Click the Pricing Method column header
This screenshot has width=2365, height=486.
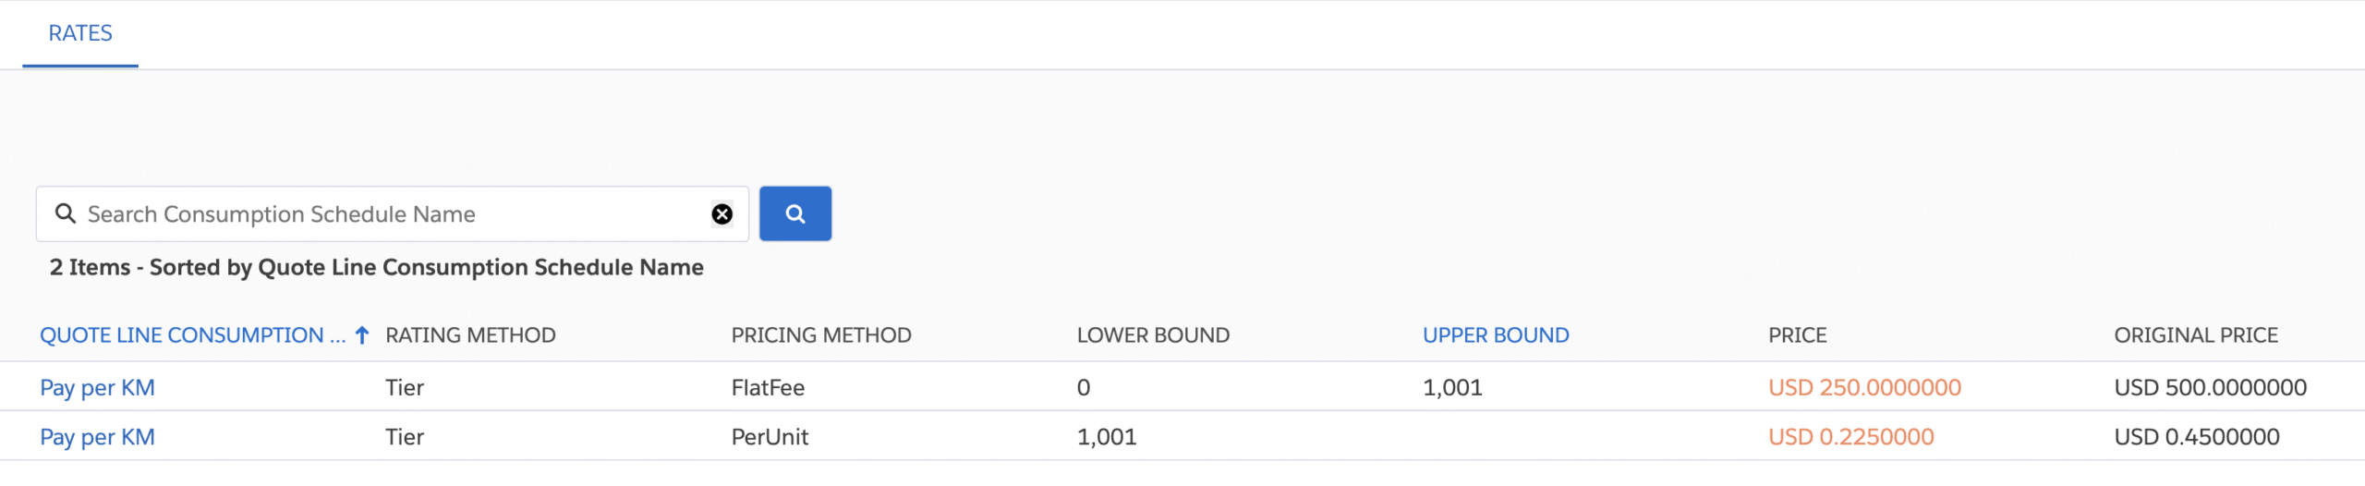pos(821,335)
